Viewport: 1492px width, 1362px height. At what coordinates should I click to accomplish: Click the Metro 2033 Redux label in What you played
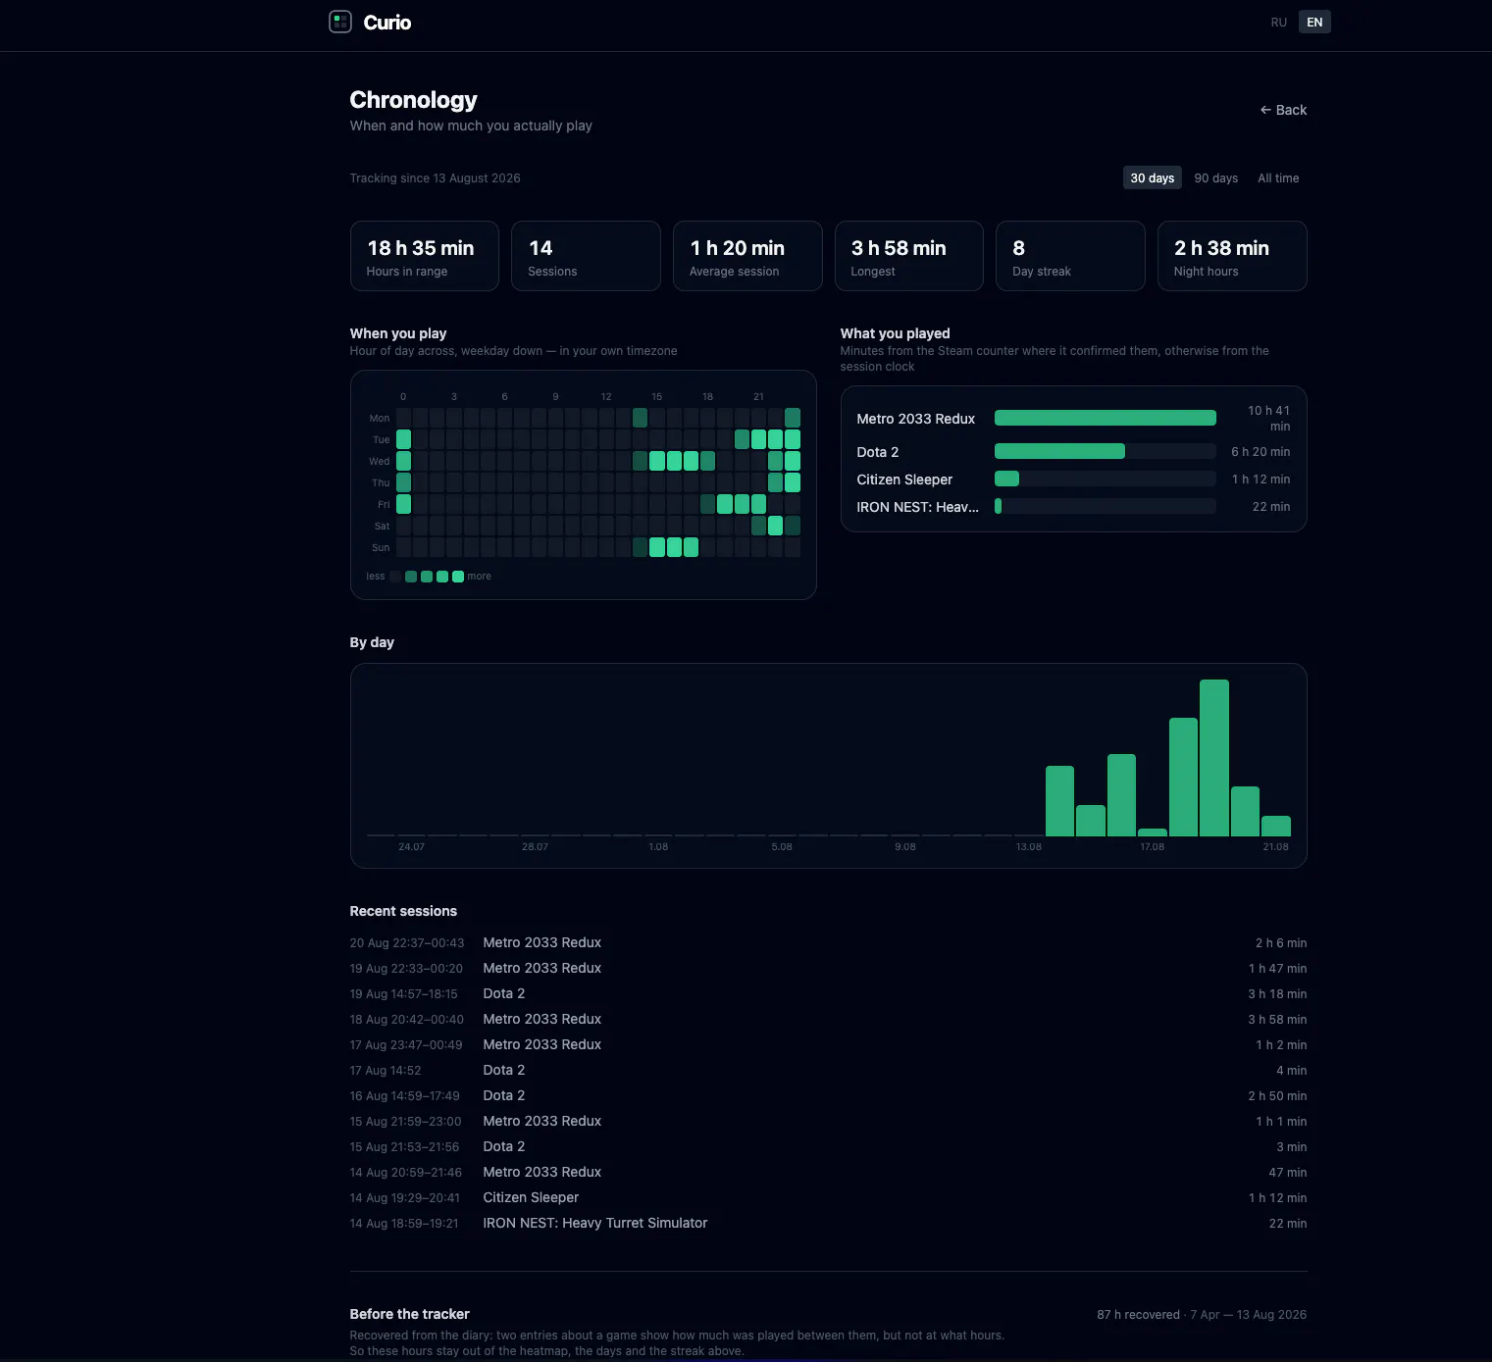915,419
